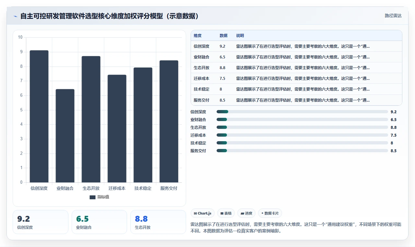Click the 7.5 value in table

tap(222, 79)
